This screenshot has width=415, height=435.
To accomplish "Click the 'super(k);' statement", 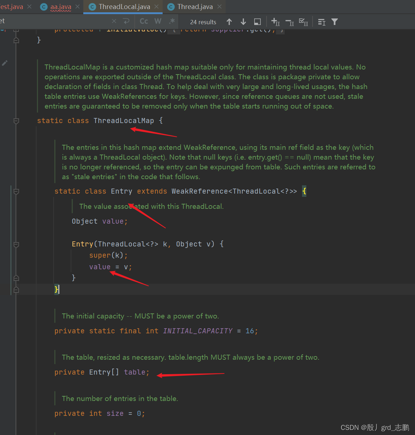I will click(x=108, y=255).
